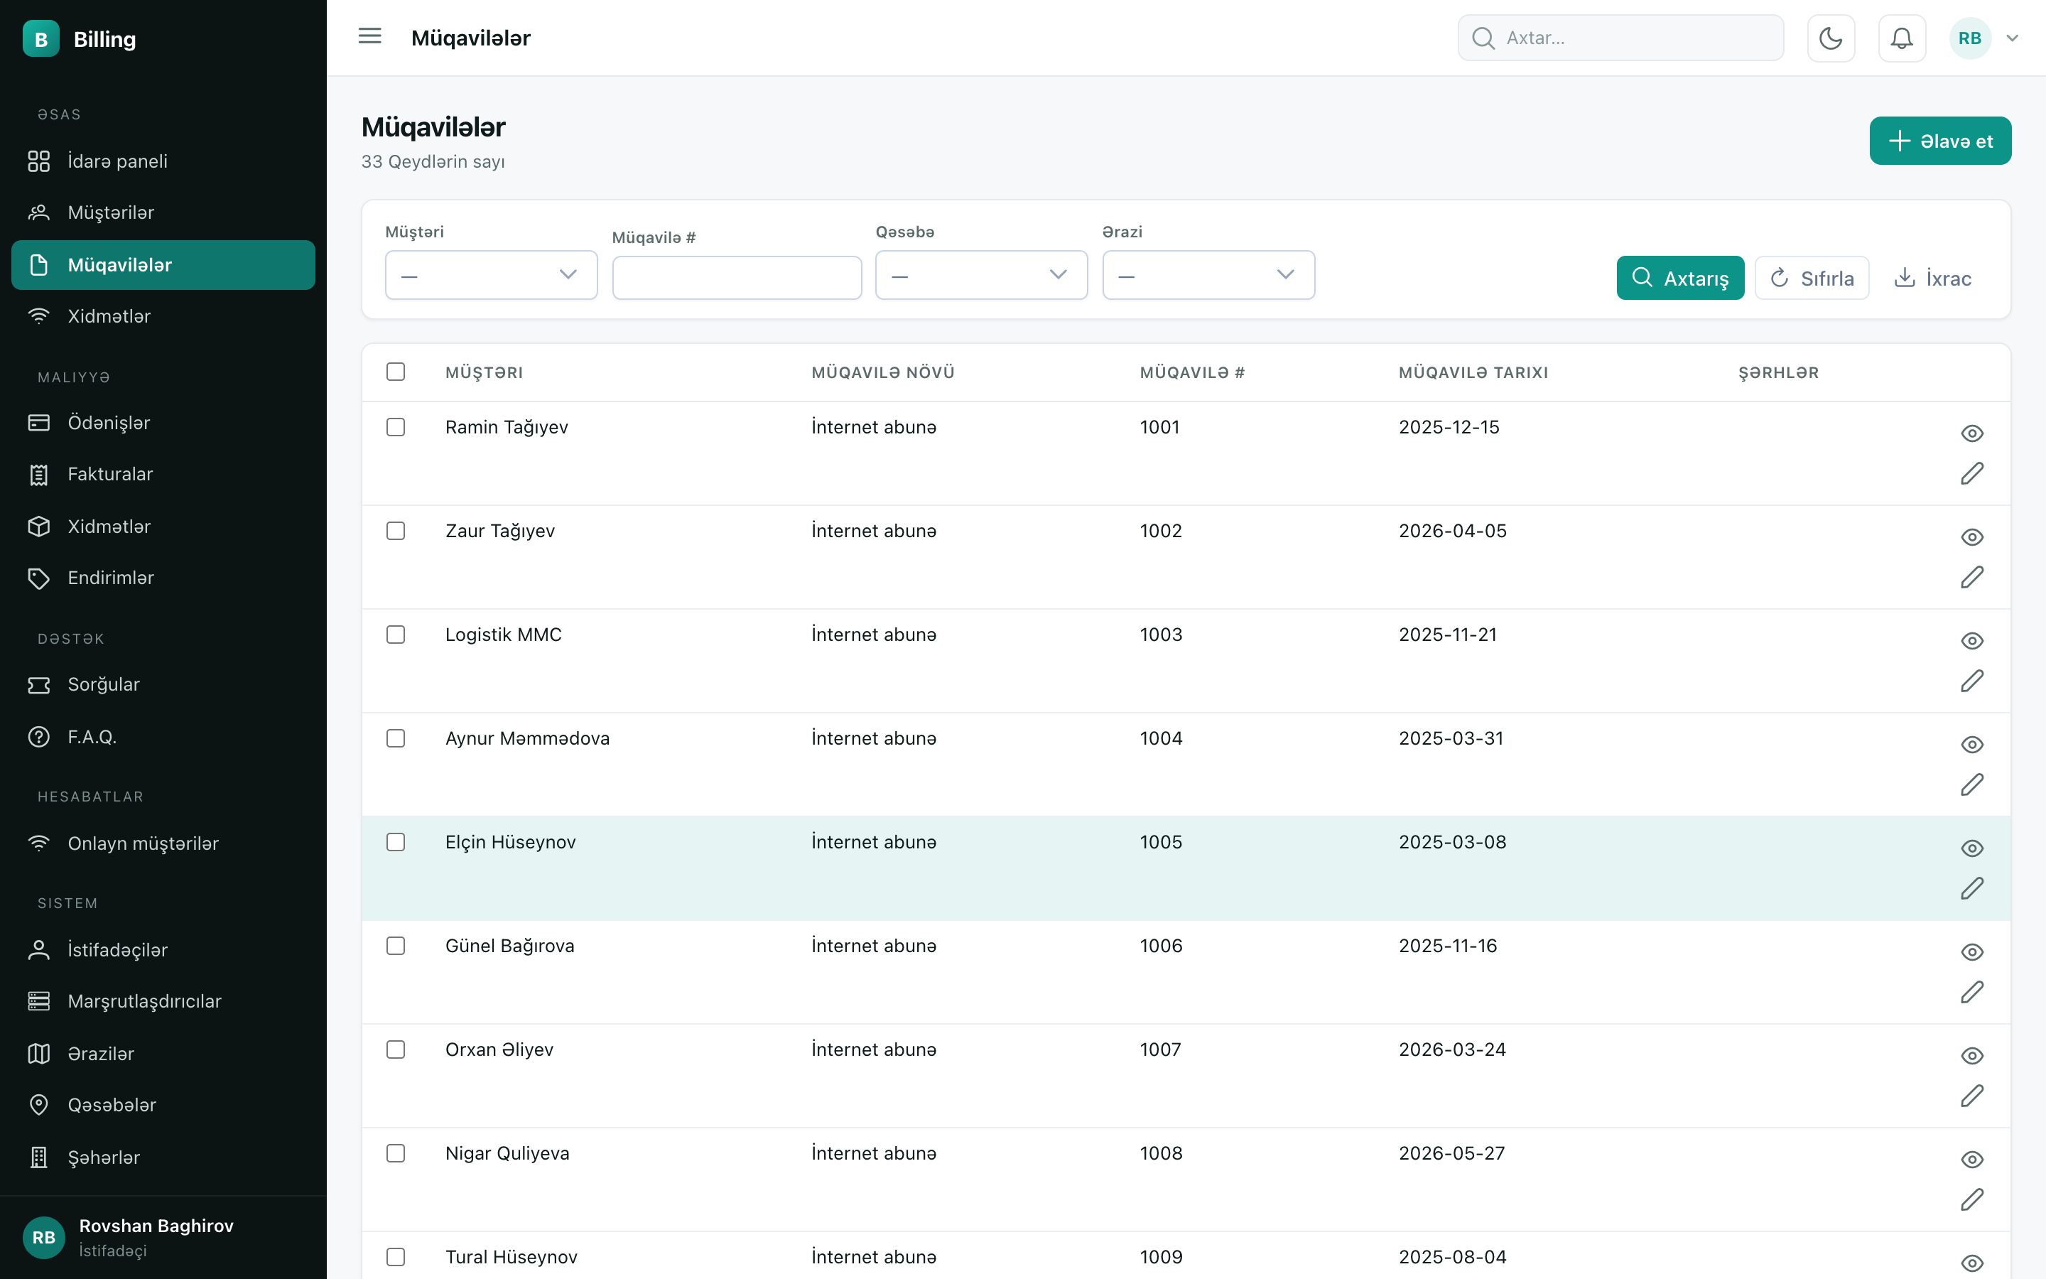The width and height of the screenshot is (2046, 1279).
Task: Edit the Ramin Tağıyev contract via the pencil icon
Action: pos(1971,474)
